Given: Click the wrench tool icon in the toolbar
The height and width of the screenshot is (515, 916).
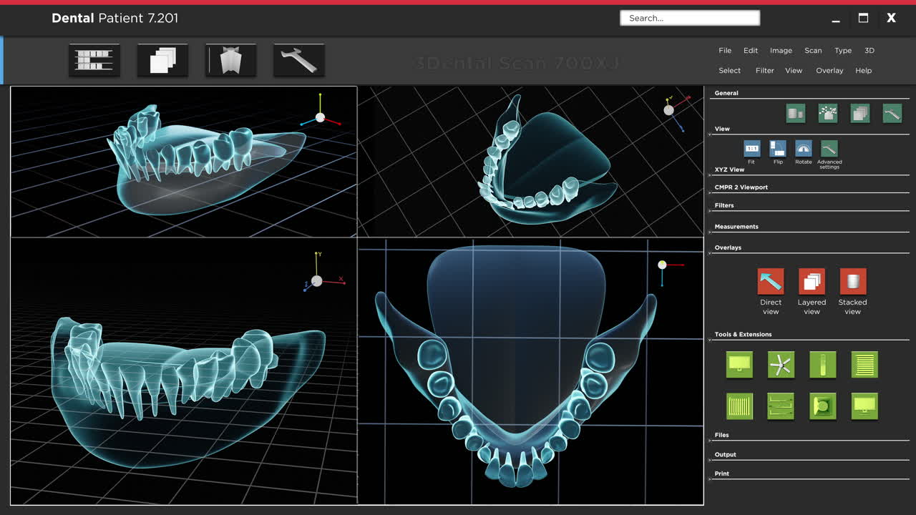Looking at the screenshot, I should point(298,60).
